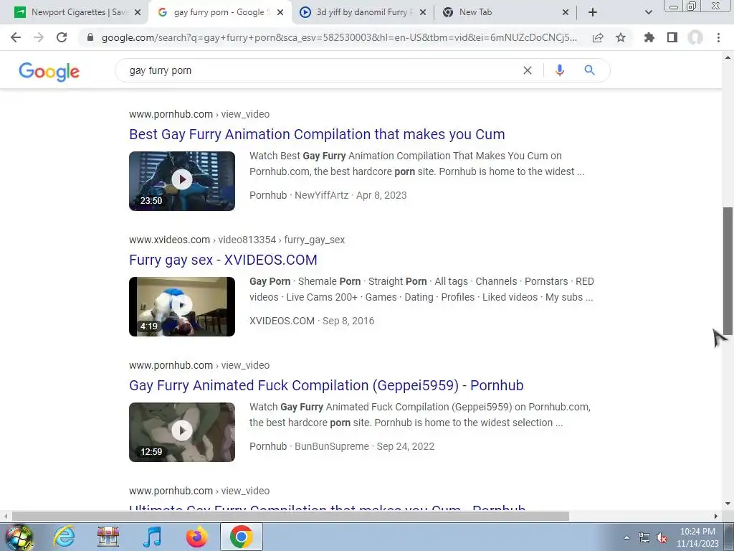Reload the current page
The height and width of the screenshot is (551, 734).
[x=62, y=37]
